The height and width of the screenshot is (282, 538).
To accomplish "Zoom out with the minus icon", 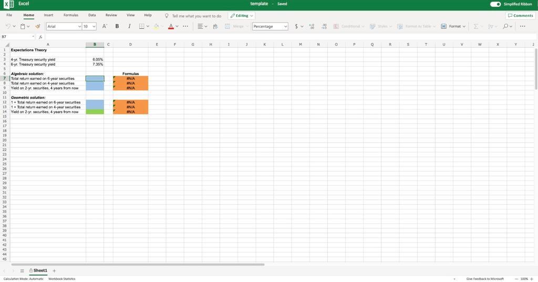I will (516, 279).
